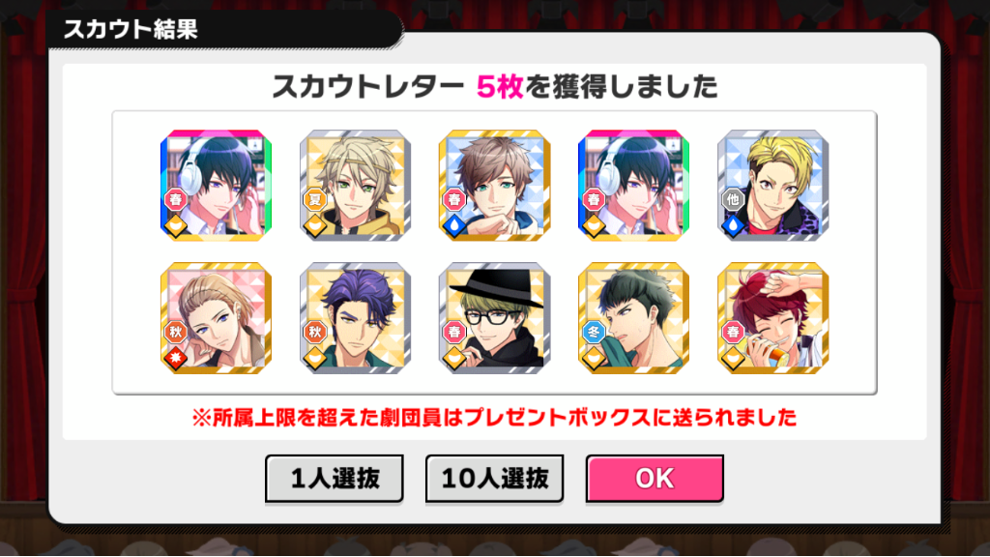Open the brown-haired spring card with blue droplet

click(x=494, y=185)
